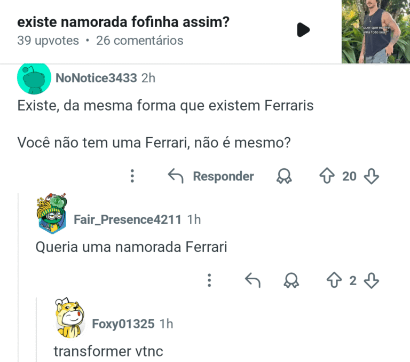410x362 pixels.
Task: Downvote Fair_Presence4211's comment
Action: coord(371,280)
